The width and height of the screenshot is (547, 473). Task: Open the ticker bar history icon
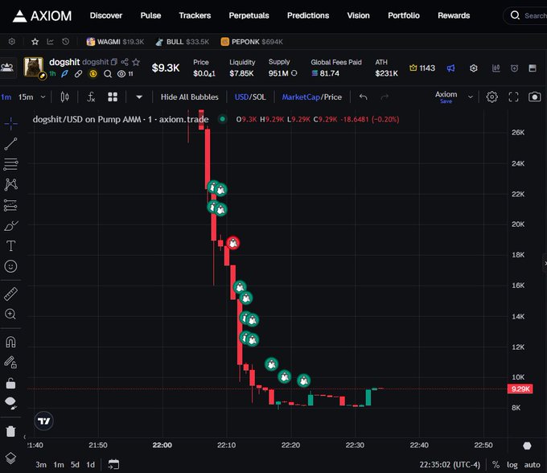66,42
